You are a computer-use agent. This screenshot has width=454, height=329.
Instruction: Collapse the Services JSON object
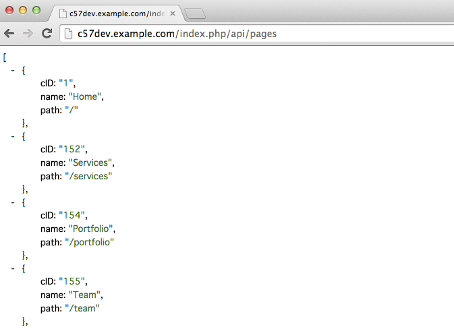tap(13, 136)
